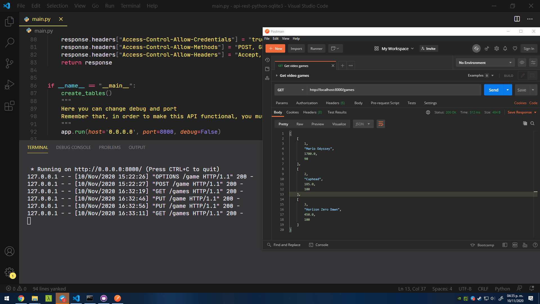The width and height of the screenshot is (540, 304).
Task: Click the Send button in Postman
Action: (493, 90)
